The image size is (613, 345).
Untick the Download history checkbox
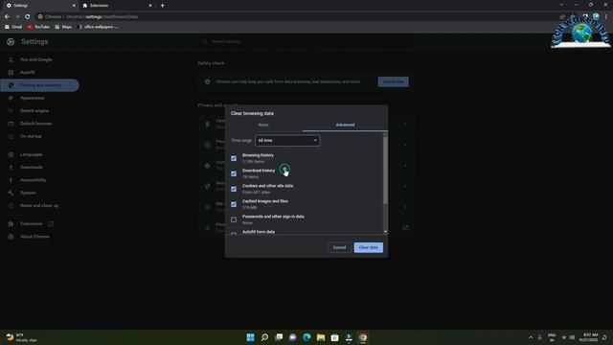pyautogui.click(x=234, y=173)
